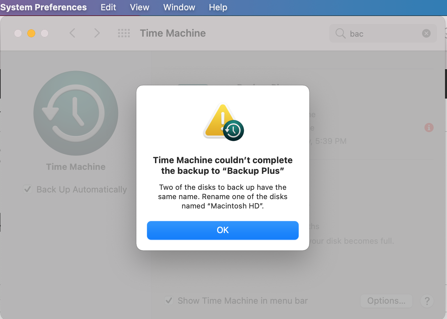Open the Window menu
This screenshot has height=319, width=447.
tap(179, 7)
